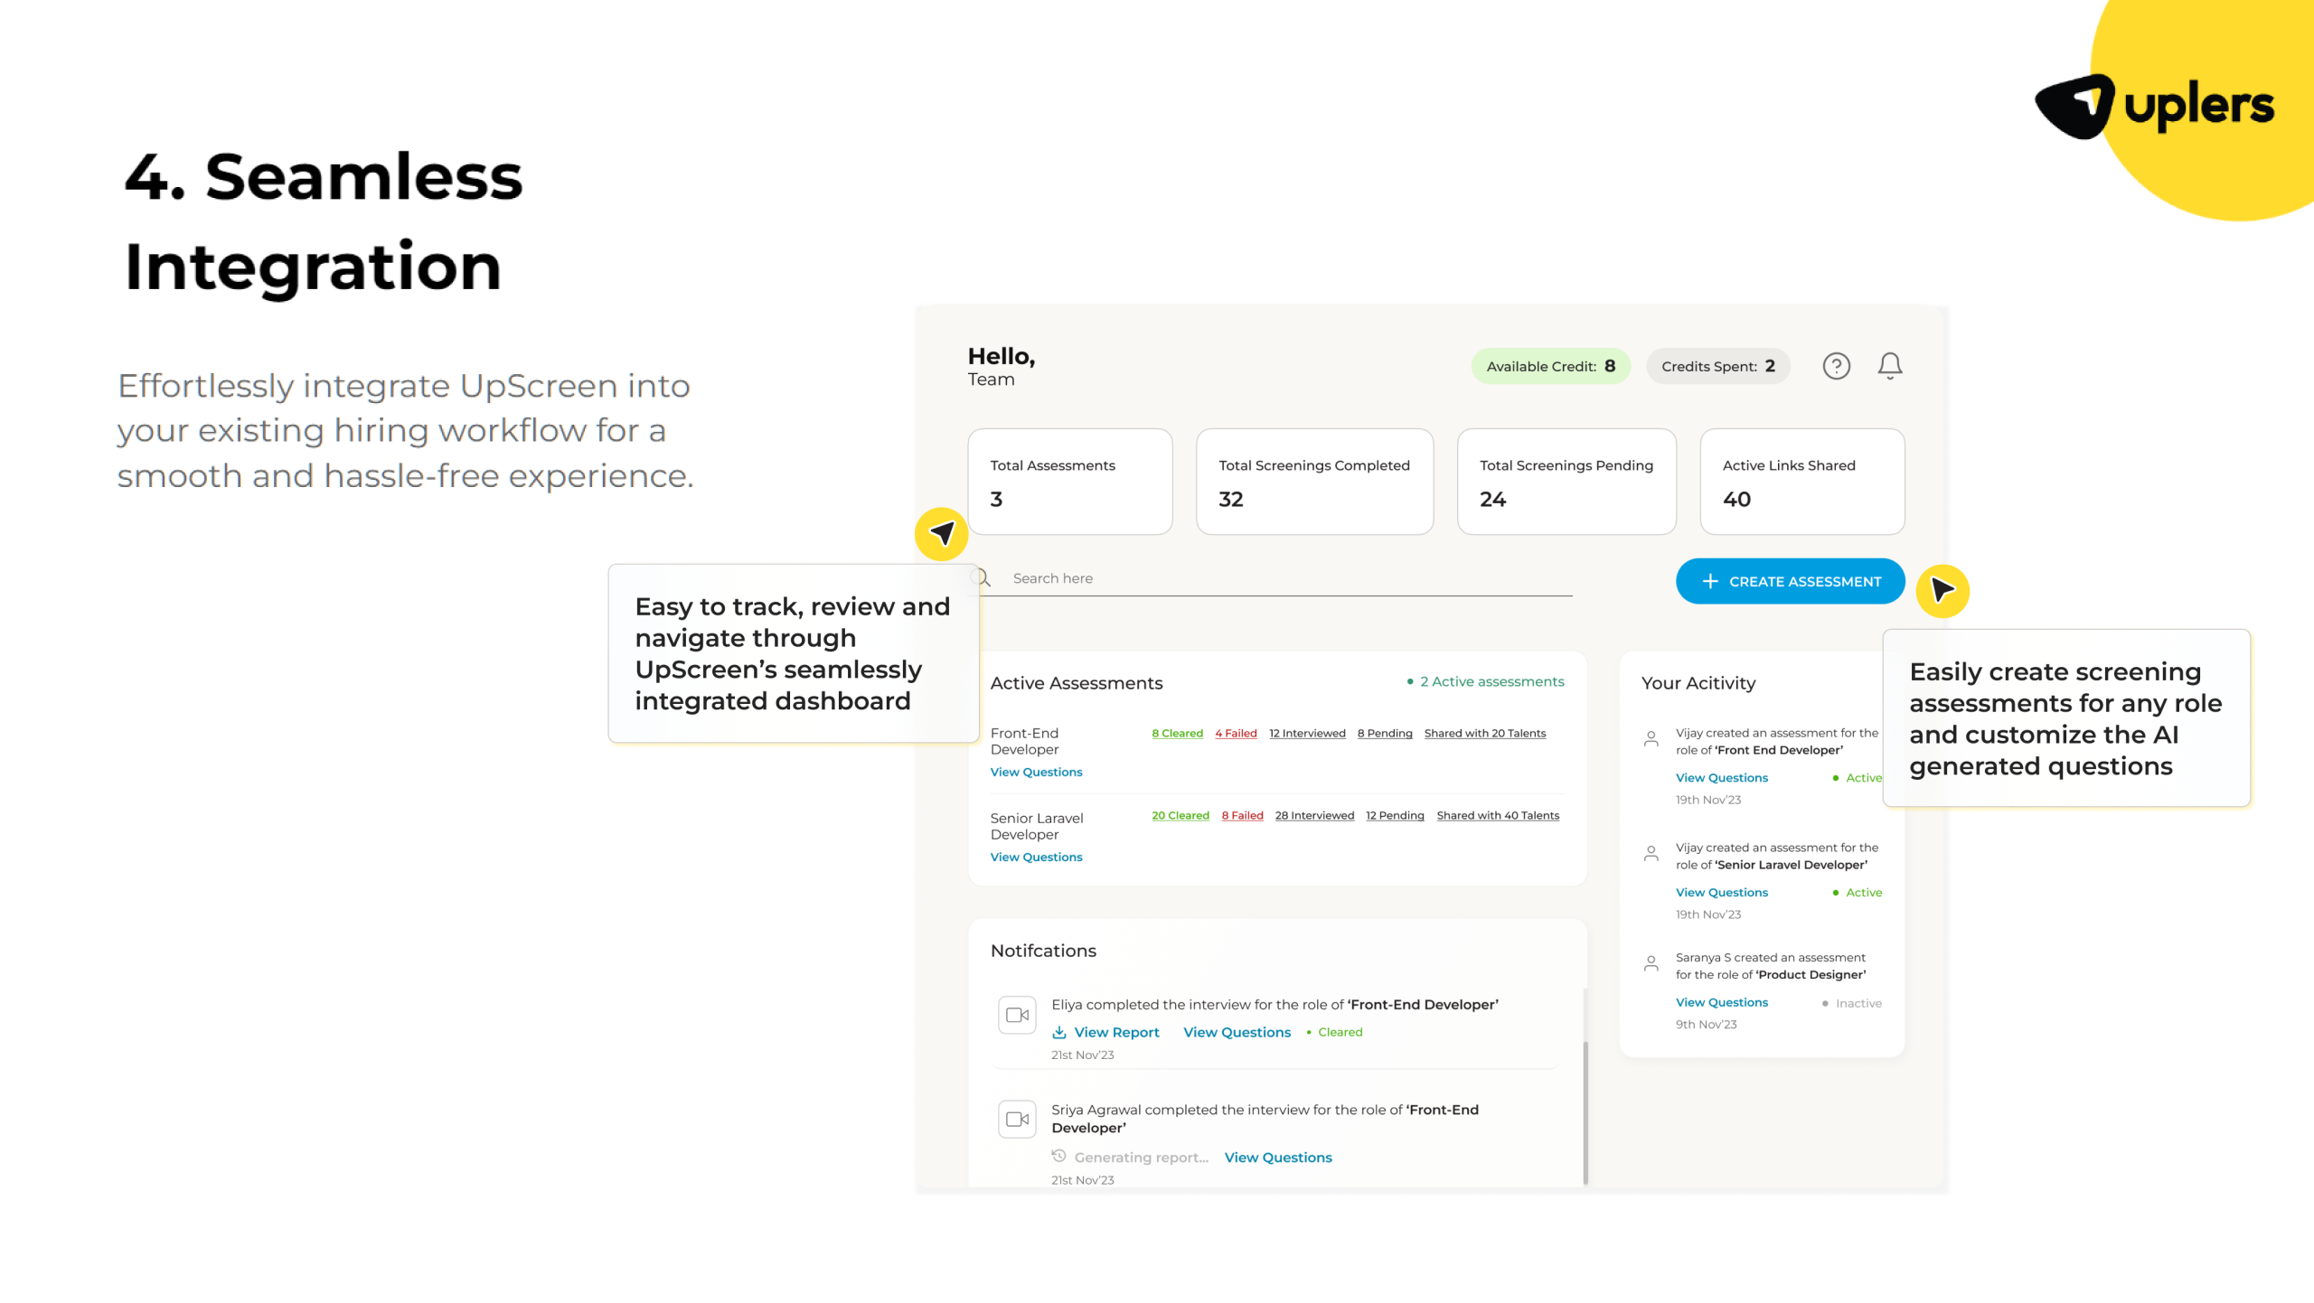The image size is (2314, 1303).
Task: Click the Available Credit badge
Action: click(x=1550, y=366)
